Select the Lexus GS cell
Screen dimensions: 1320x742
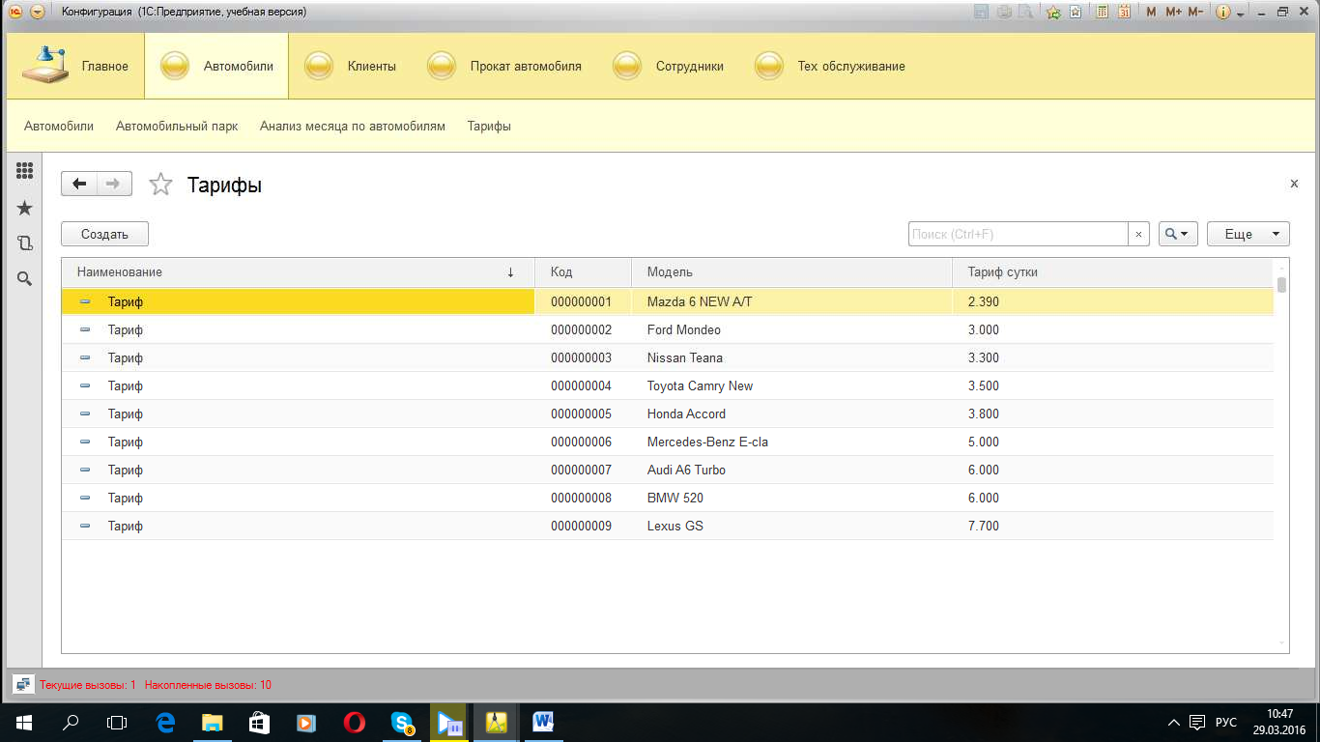pos(791,526)
